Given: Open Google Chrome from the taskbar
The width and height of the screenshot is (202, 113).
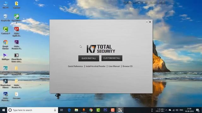Looking at the screenshot, I should [x=91, y=110].
